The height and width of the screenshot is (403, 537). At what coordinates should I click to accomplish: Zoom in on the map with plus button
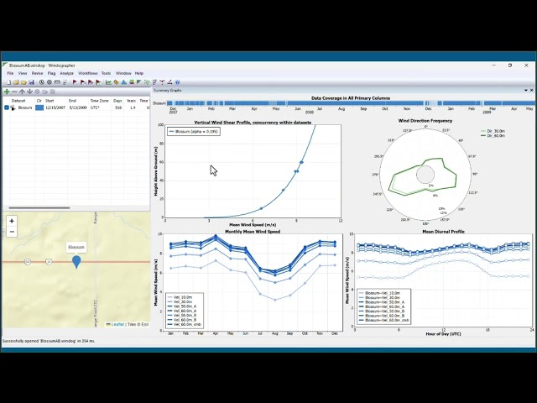coord(12,221)
